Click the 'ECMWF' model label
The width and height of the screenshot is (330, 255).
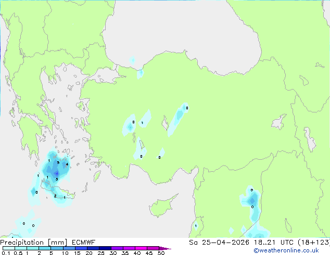coord(84,243)
